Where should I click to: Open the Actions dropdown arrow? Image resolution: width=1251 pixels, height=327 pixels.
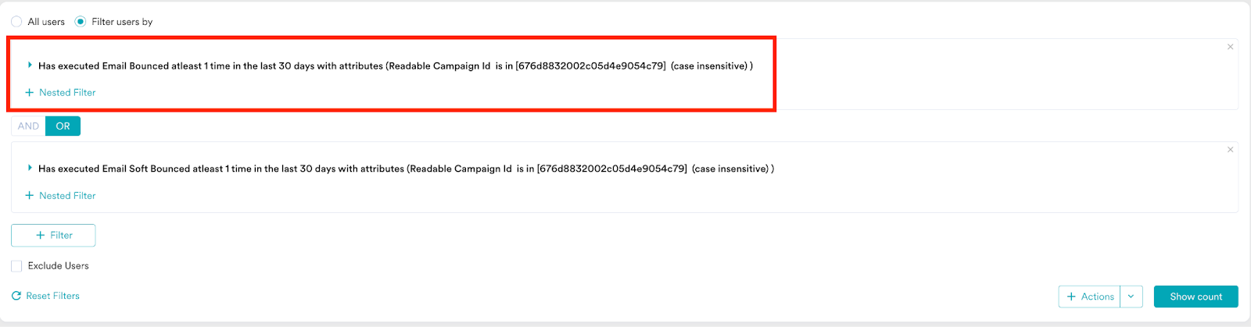click(1131, 297)
